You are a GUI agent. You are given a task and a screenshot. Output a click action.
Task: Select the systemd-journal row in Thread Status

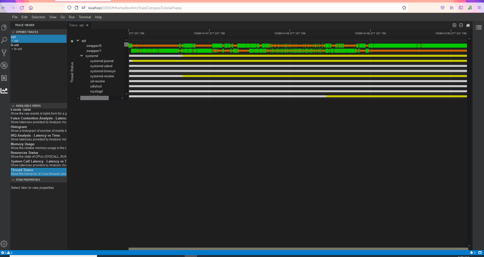tap(102, 61)
